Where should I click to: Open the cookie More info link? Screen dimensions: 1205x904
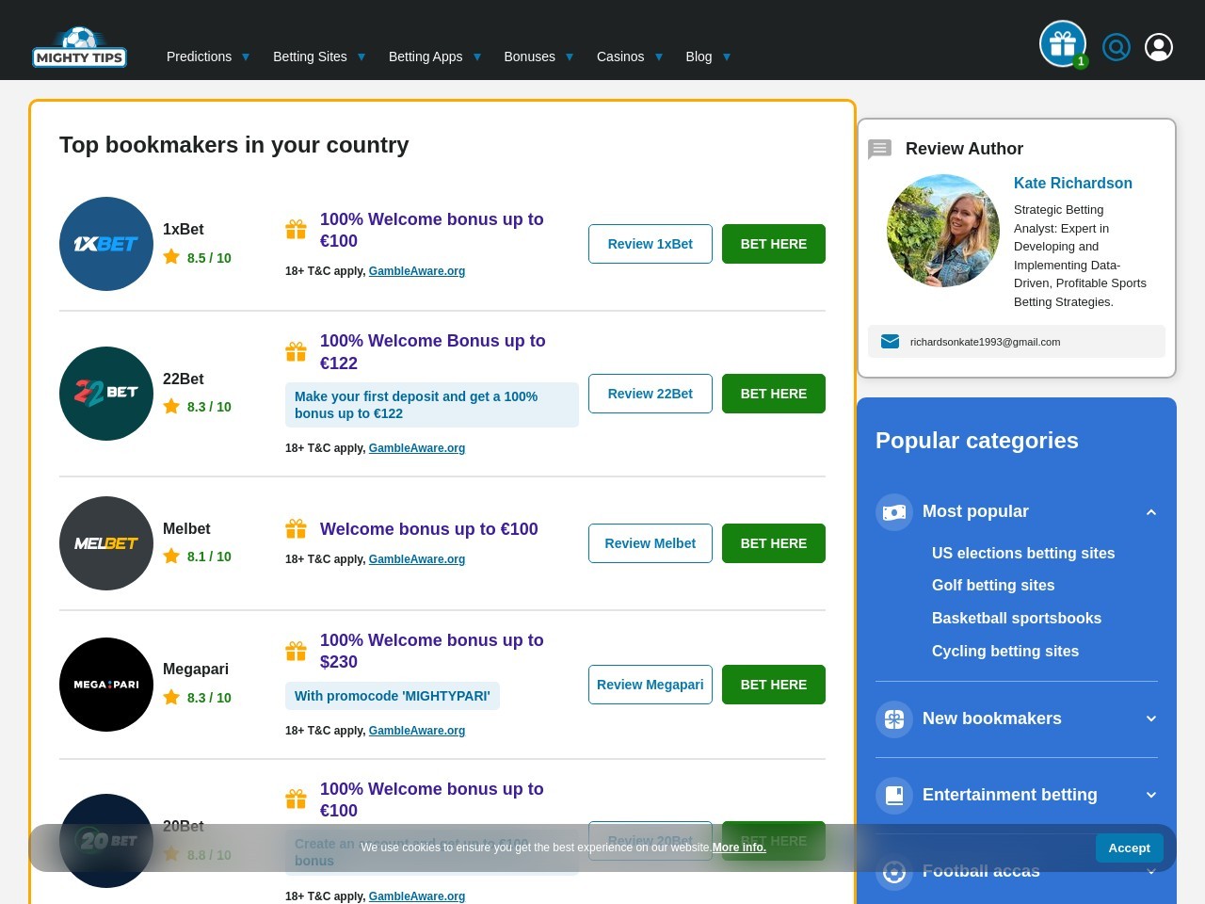coord(739,847)
